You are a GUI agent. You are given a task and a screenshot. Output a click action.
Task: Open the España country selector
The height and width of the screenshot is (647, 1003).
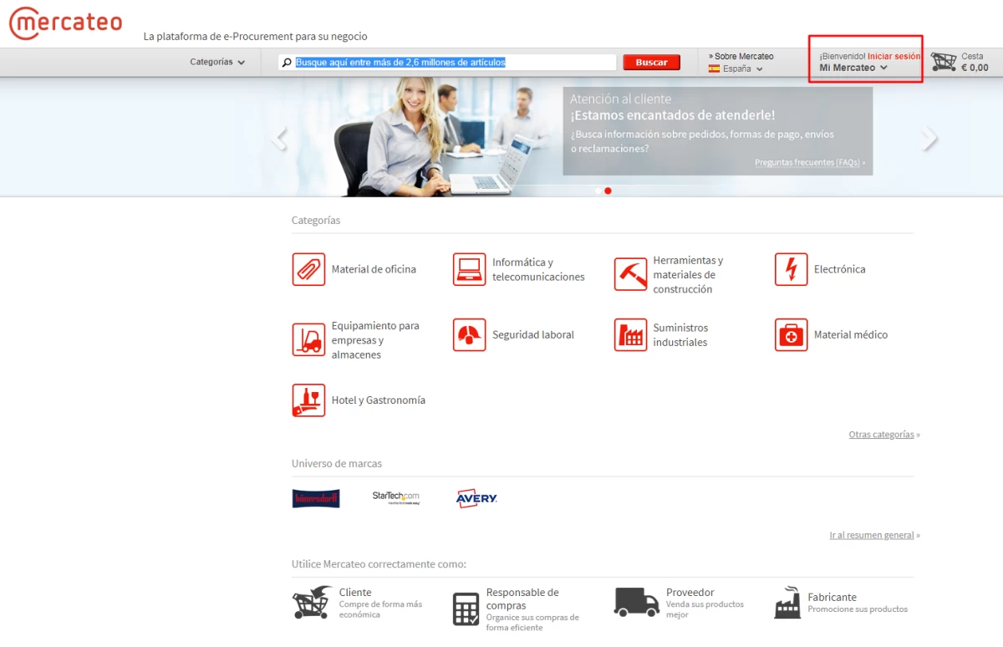[x=736, y=69]
